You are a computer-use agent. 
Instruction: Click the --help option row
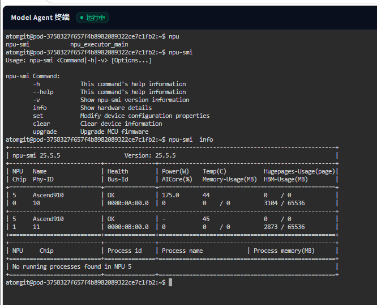109,92
